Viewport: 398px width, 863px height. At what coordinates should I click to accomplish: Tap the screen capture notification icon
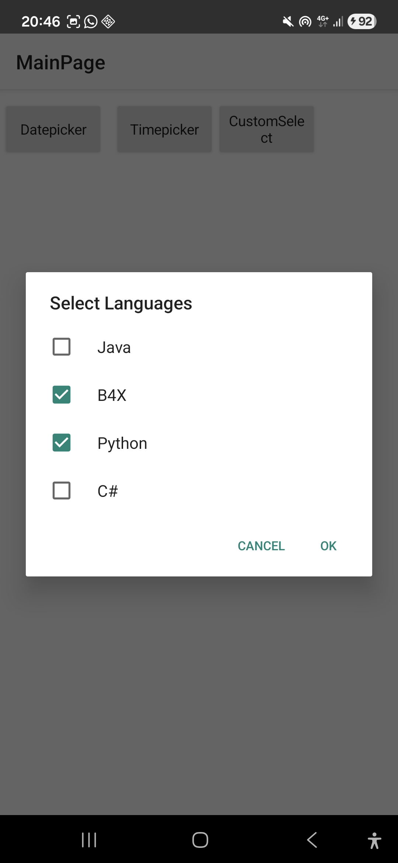(x=73, y=22)
